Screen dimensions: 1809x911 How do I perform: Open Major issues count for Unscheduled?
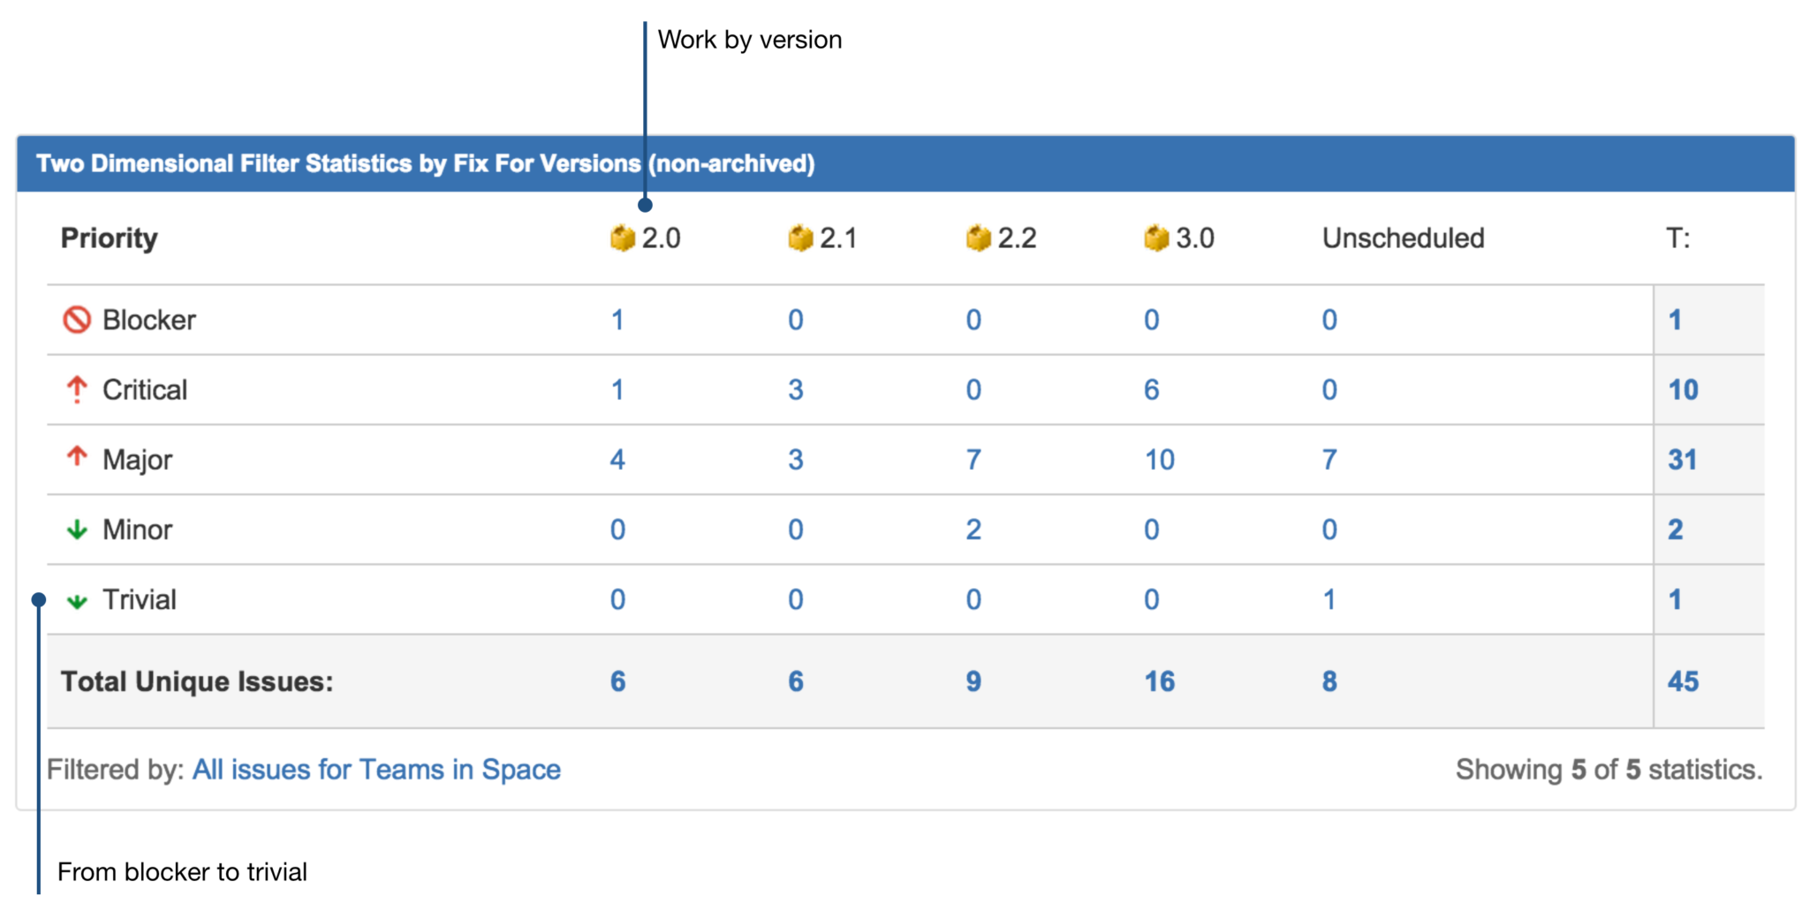pos(1329,459)
